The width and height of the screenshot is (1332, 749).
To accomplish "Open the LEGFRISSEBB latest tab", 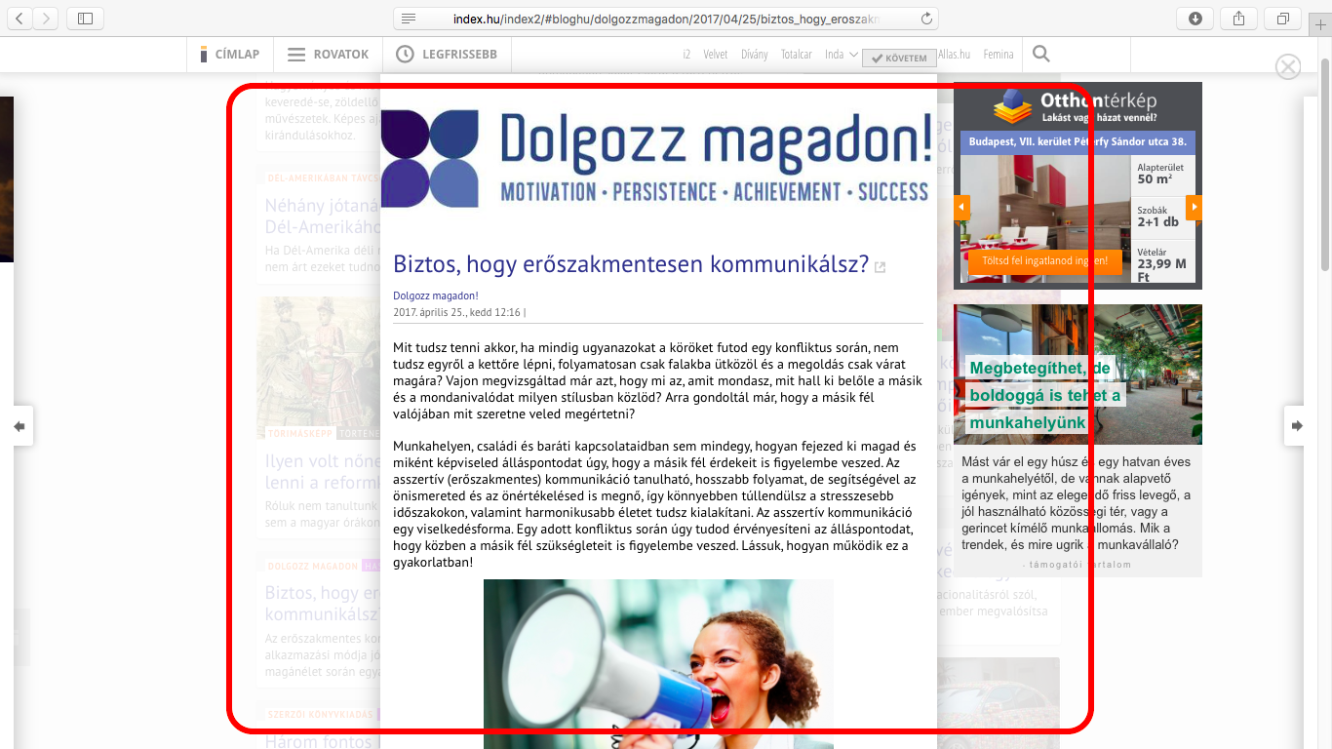I will [x=448, y=55].
